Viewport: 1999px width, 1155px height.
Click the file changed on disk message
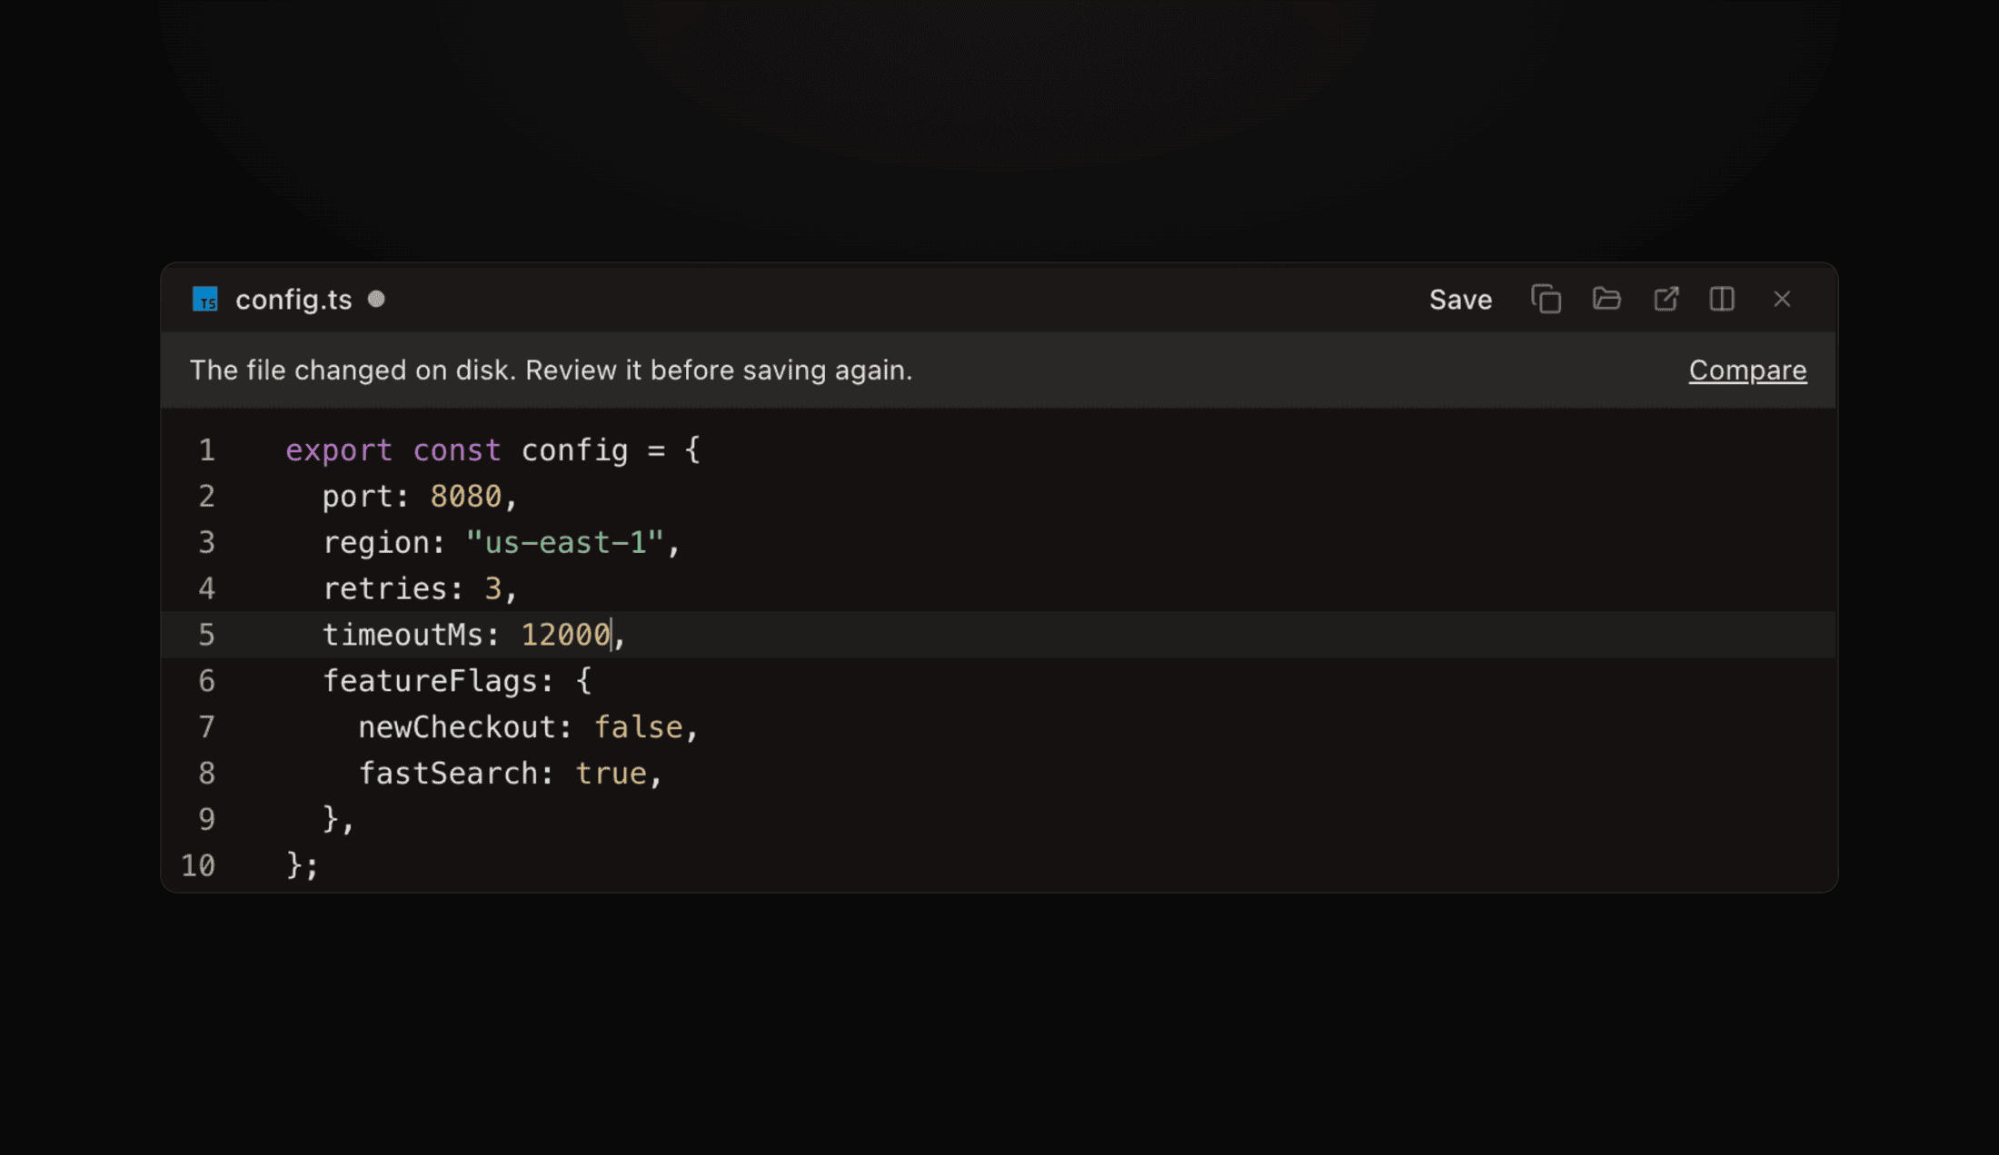[x=551, y=370]
